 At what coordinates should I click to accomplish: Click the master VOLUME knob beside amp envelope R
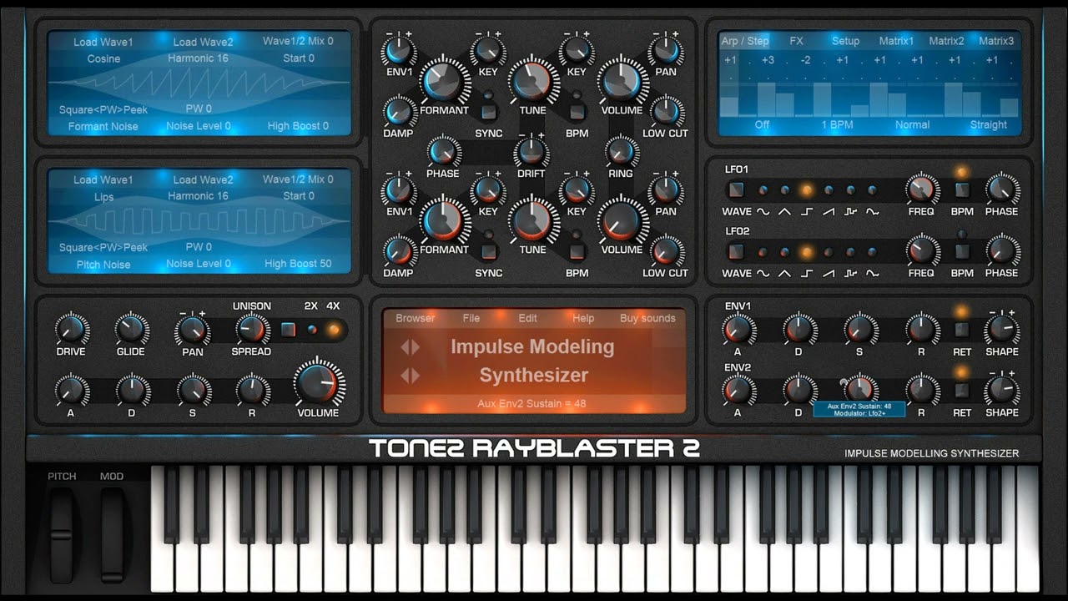coord(318,384)
